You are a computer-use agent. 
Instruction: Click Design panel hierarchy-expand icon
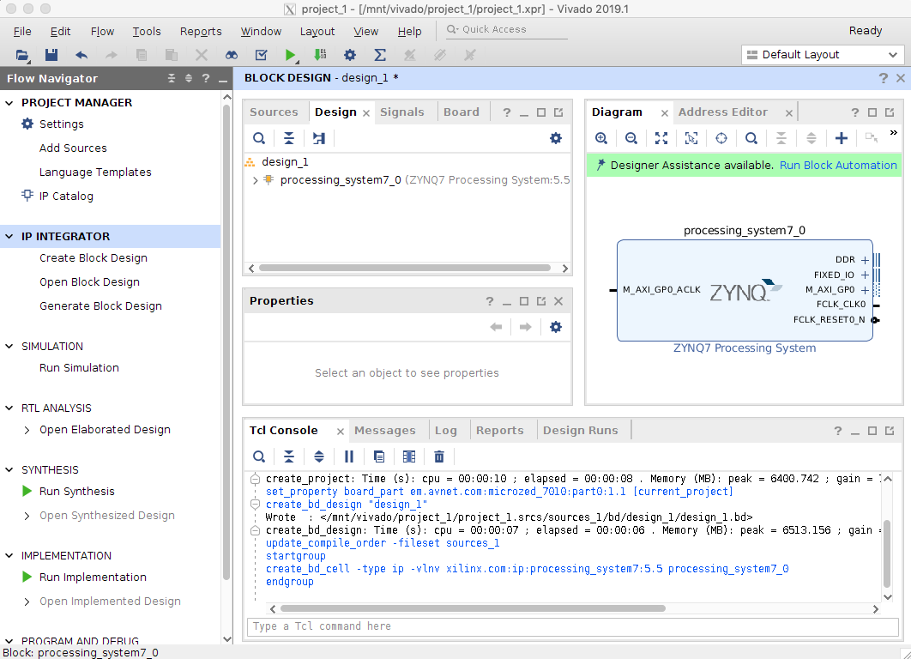pos(319,138)
